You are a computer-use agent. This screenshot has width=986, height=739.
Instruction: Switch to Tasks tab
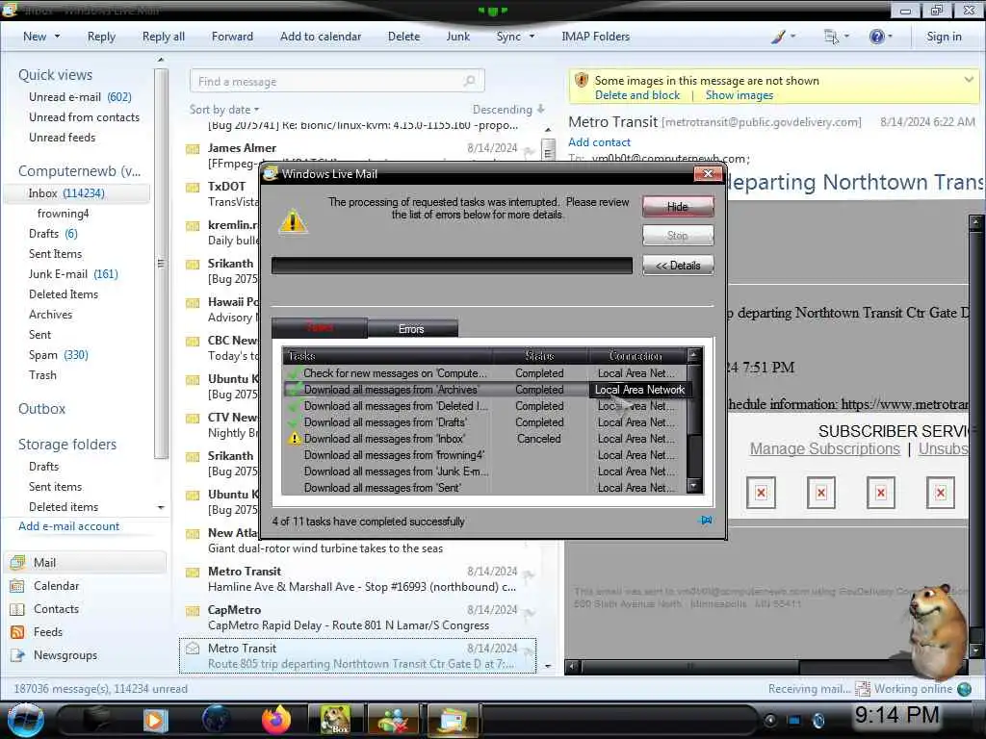(x=320, y=327)
